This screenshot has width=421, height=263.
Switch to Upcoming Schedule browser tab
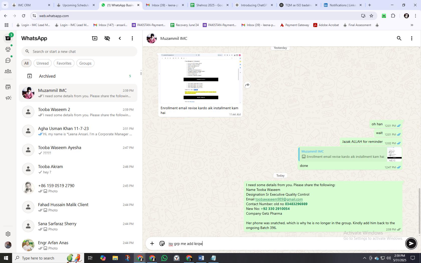coord(76,5)
